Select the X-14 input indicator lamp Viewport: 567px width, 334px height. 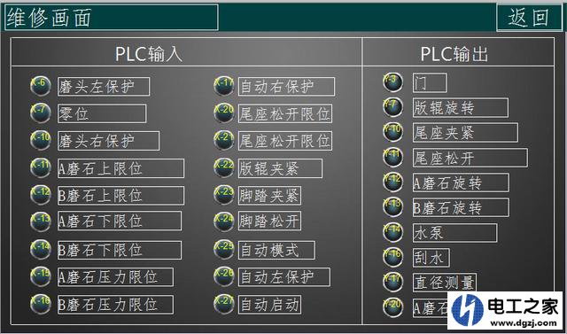40,250
